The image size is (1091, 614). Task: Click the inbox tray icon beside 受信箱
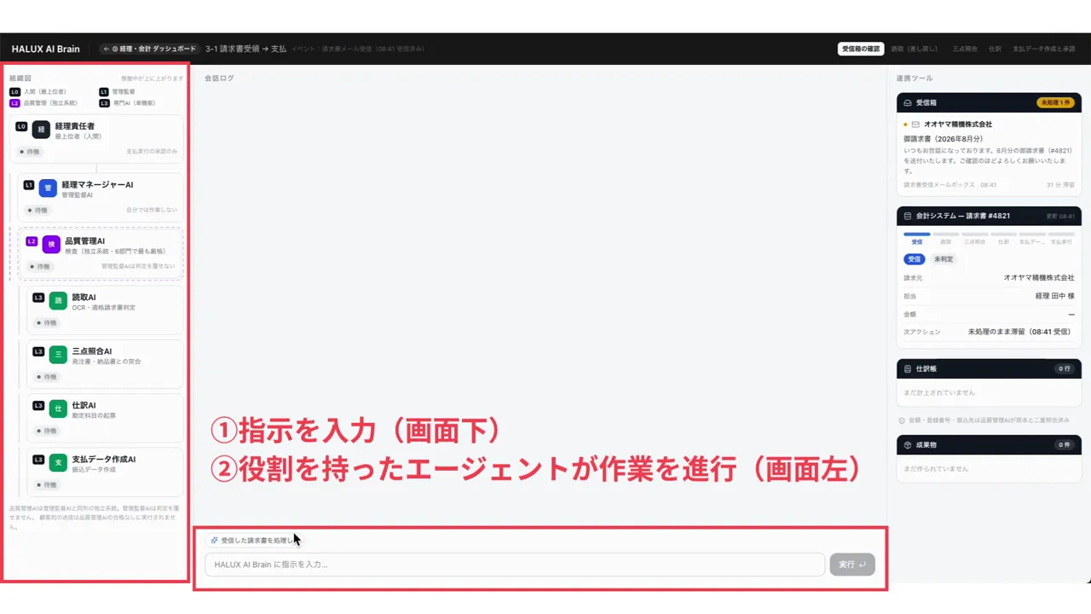click(x=908, y=102)
